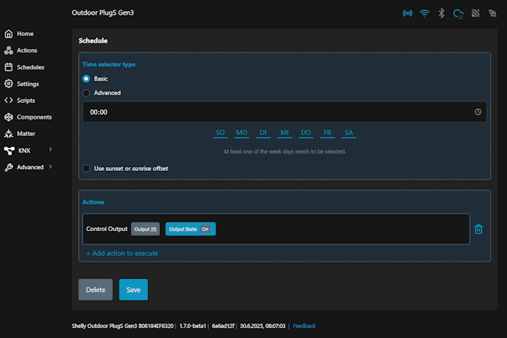Open the Output (0) selector
Screen dimensions: 507x338
point(146,229)
